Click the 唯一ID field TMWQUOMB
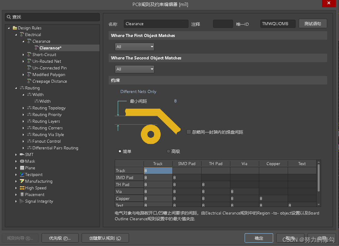This screenshot has height=246, width=339. (x=278, y=24)
